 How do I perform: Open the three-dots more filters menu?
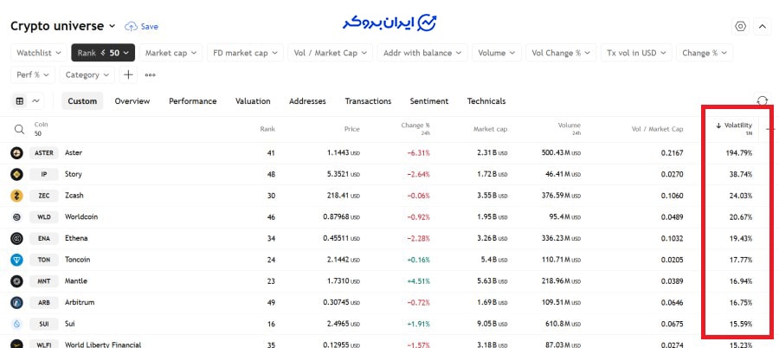[150, 74]
